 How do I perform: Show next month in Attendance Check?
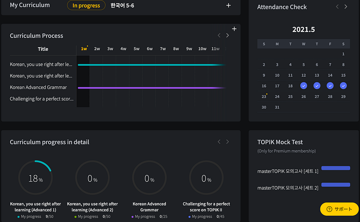[x=346, y=7]
